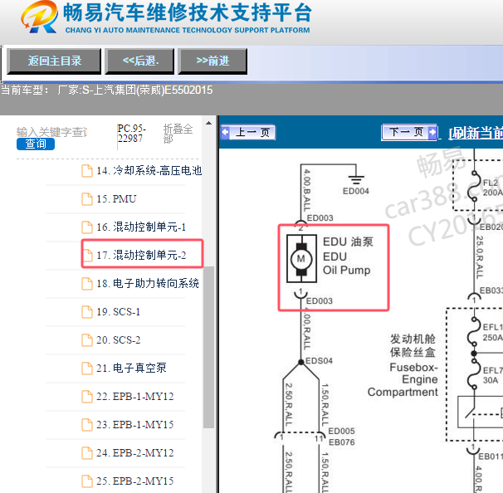Open the previous page with 上一页
Viewport: 503px width, 493px height.
click(x=247, y=132)
